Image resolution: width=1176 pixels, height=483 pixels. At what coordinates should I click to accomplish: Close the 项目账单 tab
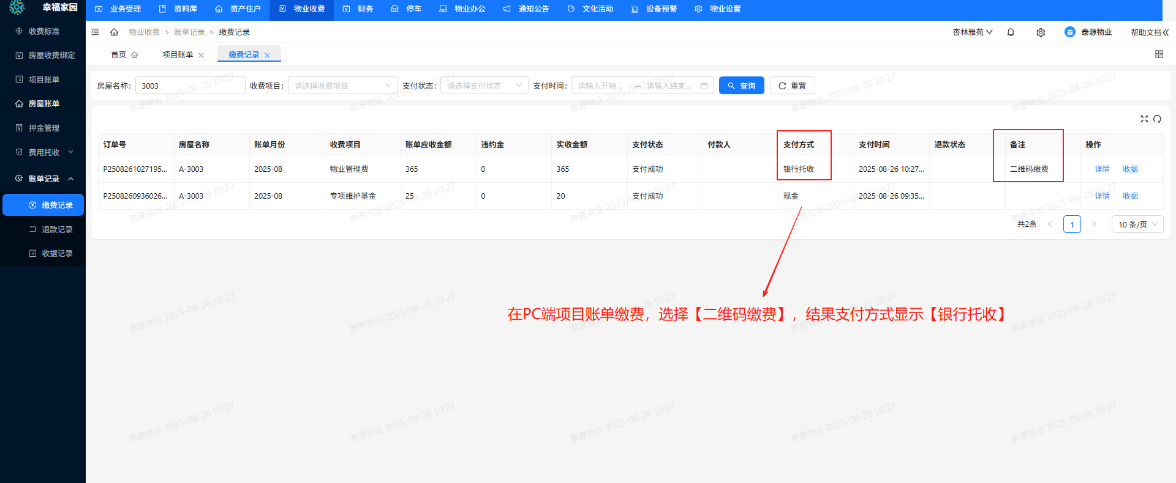coord(201,56)
